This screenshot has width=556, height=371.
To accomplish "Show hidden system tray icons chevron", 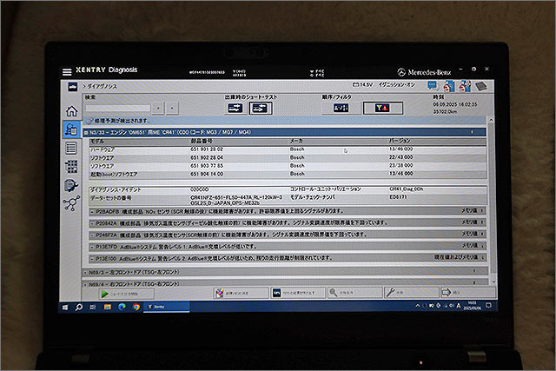I will [418, 305].
